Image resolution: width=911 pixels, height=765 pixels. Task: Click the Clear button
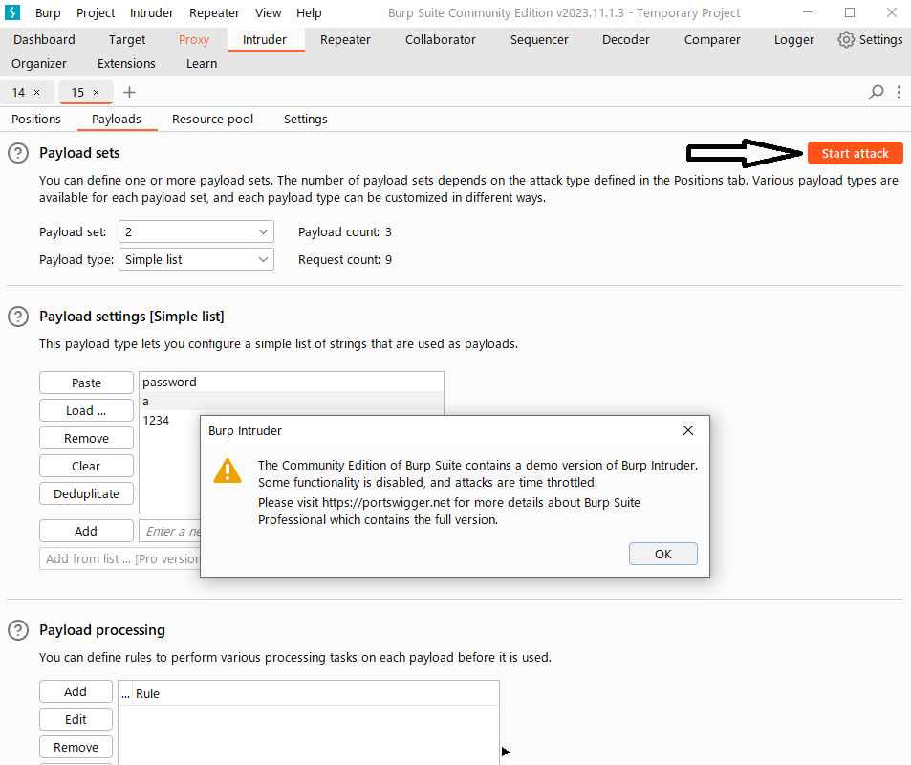[x=87, y=467]
